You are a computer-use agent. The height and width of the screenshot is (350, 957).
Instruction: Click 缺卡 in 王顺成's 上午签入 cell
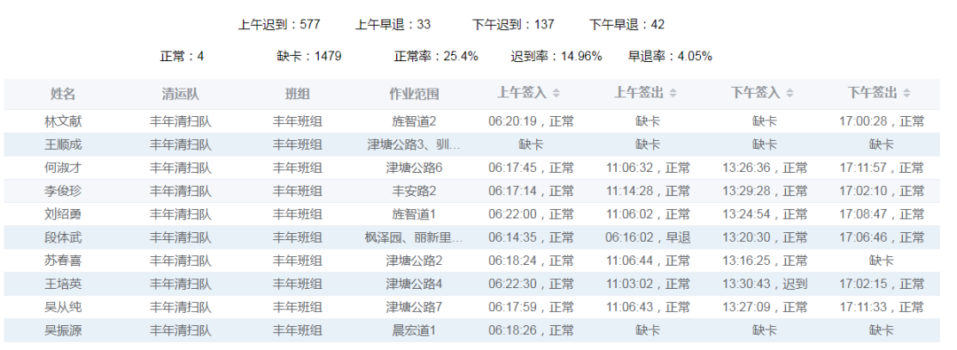[531, 144]
